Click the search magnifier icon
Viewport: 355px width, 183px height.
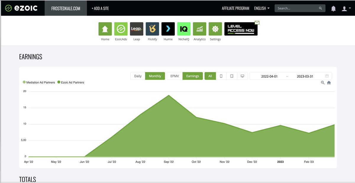(x=320, y=8)
